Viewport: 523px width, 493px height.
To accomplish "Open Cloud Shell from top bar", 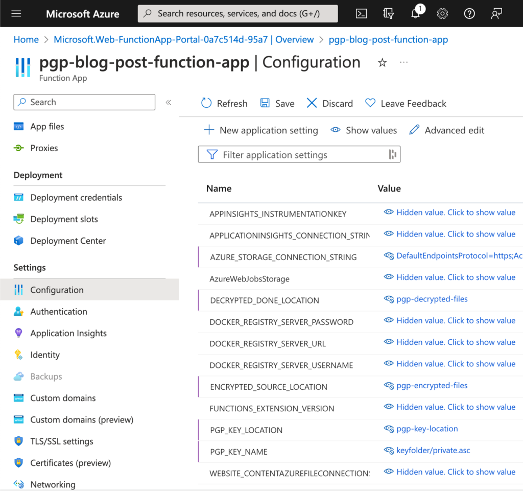I will (x=361, y=14).
